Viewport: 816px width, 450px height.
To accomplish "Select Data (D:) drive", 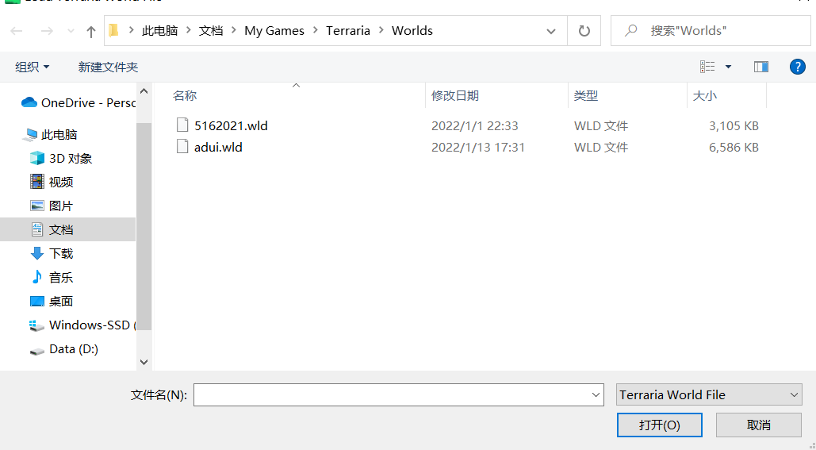I will click(73, 348).
